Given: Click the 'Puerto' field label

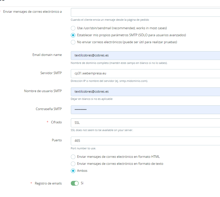Looking at the screenshot, I should (x=57, y=140).
